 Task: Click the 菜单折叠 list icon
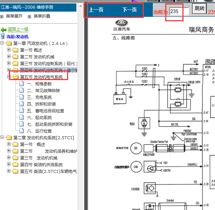(29, 16)
